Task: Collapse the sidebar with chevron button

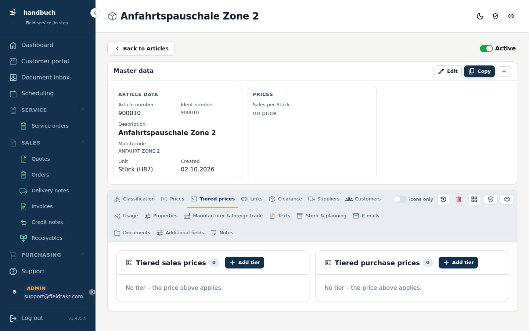Action: click(95, 13)
